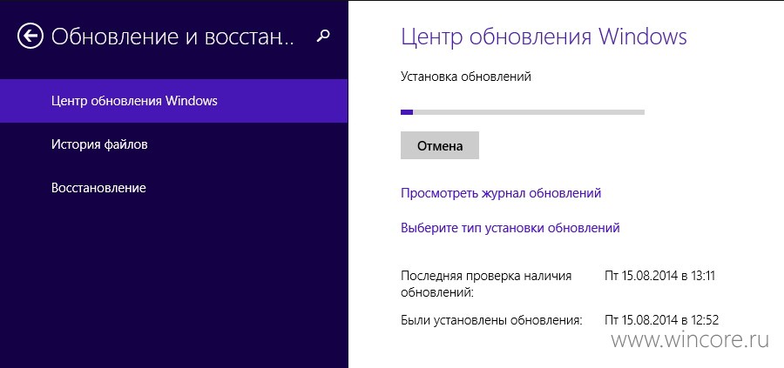Click the Последняя проверка наличия обновлений label
Screen dimensions: 784x368
(x=486, y=284)
